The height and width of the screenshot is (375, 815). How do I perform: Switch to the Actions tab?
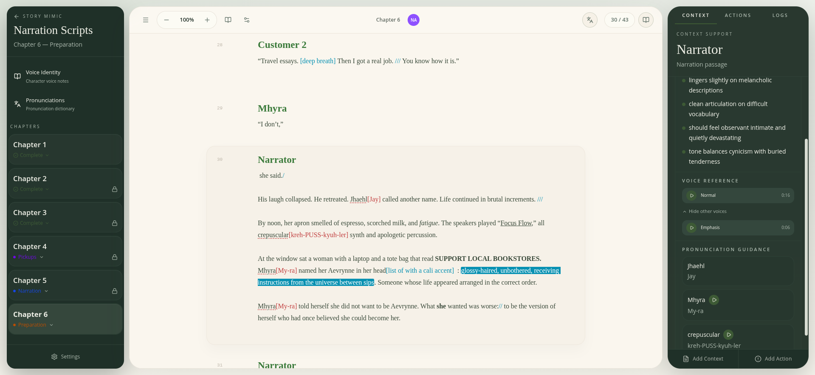(738, 15)
